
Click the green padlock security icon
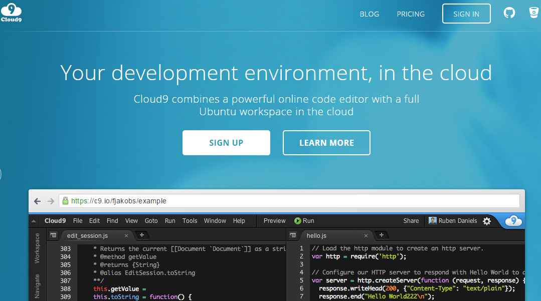click(65, 201)
